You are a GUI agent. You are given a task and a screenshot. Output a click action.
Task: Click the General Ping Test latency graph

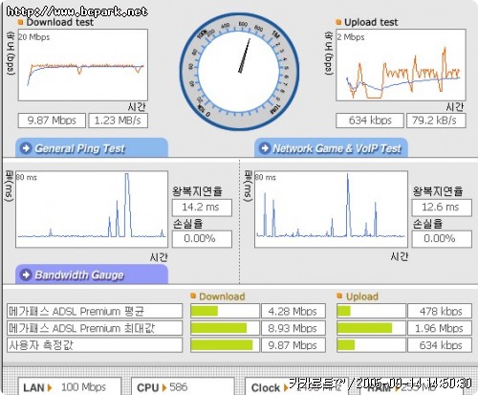(x=92, y=209)
